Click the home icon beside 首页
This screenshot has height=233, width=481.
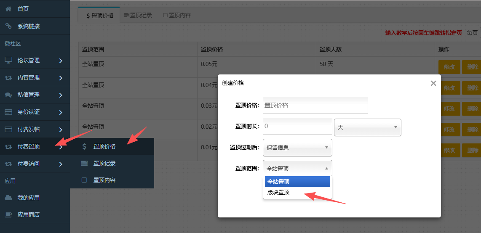[x=8, y=9]
